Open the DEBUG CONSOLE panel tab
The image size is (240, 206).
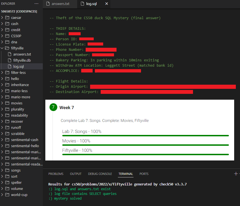pyautogui.click(x=100, y=174)
